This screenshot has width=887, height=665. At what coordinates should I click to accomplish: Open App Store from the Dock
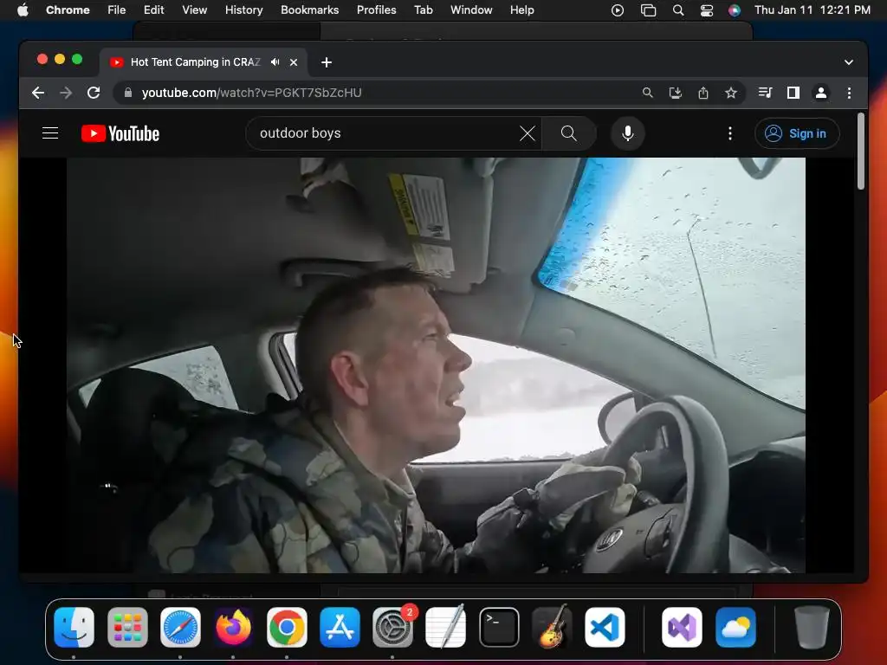(340, 627)
